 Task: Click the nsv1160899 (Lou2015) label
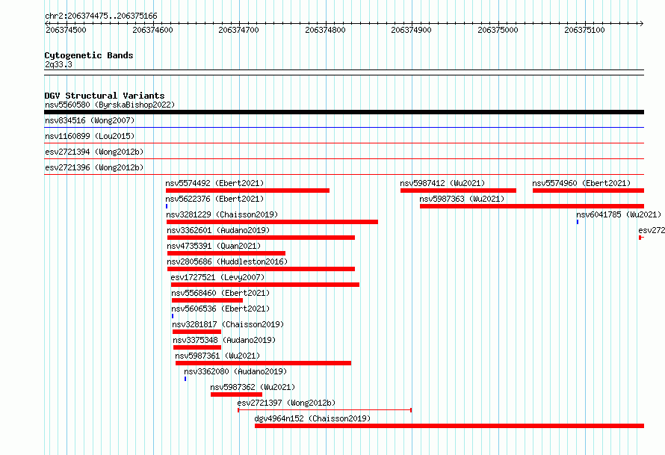[x=90, y=136]
